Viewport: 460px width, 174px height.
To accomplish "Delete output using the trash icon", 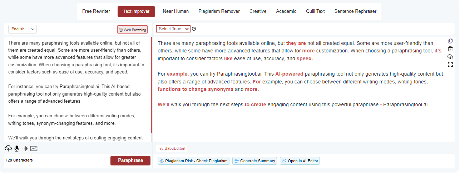I will (450, 49).
